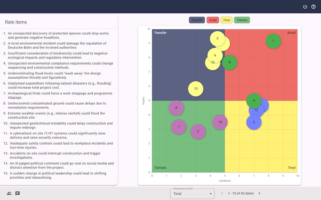The image size is (321, 200).
Task: Select yellow bubble 15
Action: (x=196, y=89)
